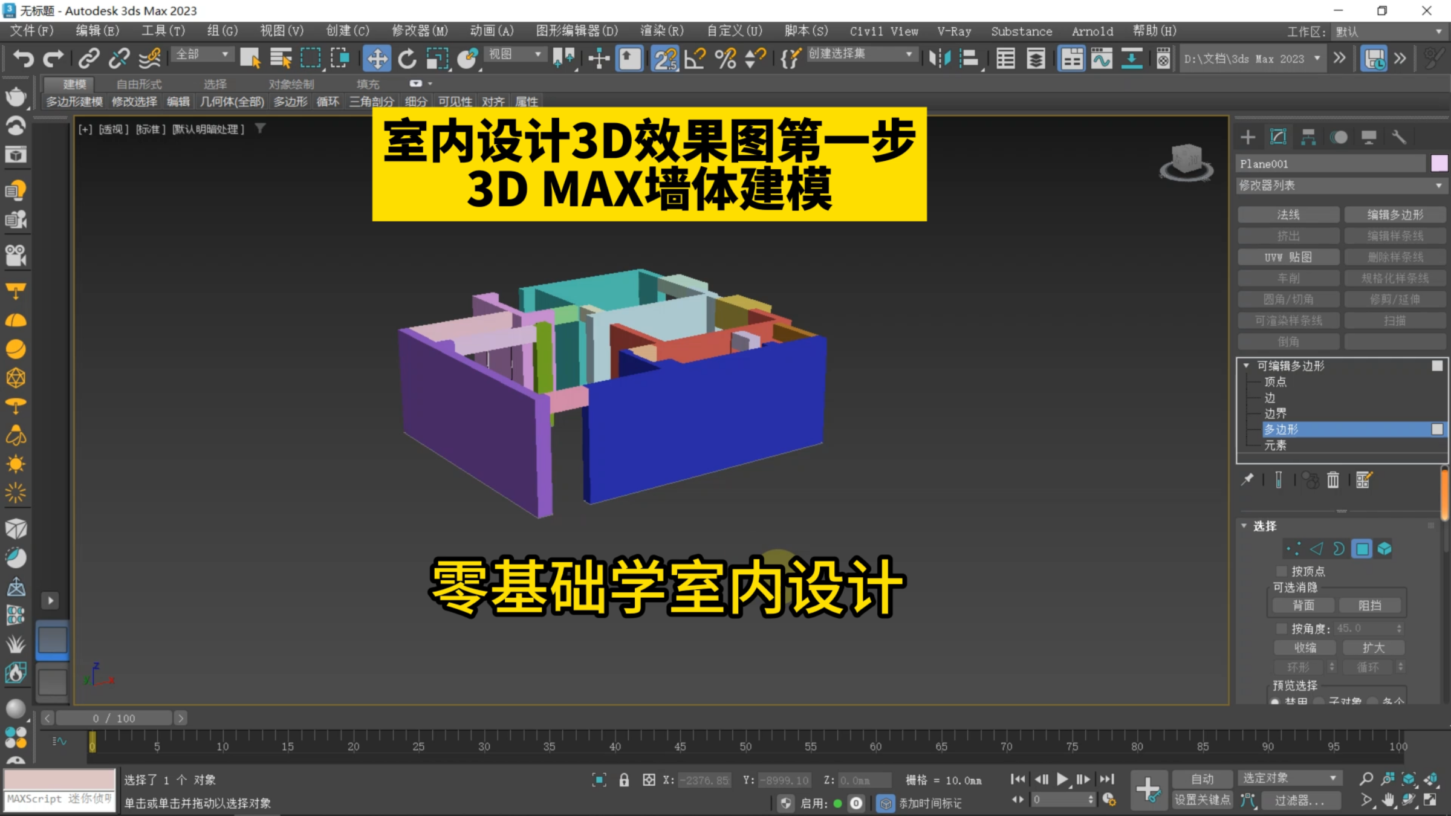Open the Hierarchy panel tab

[1308, 138]
